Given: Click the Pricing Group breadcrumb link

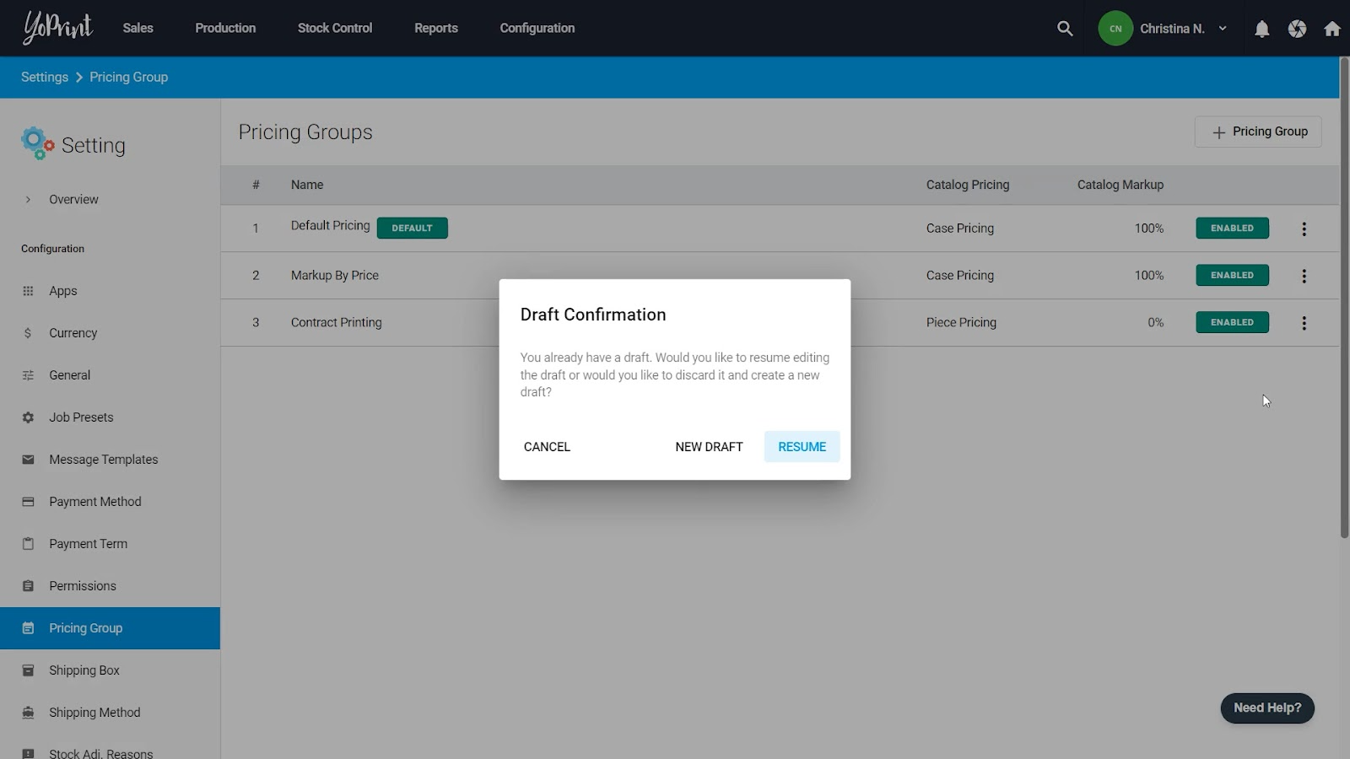Looking at the screenshot, I should [129, 77].
